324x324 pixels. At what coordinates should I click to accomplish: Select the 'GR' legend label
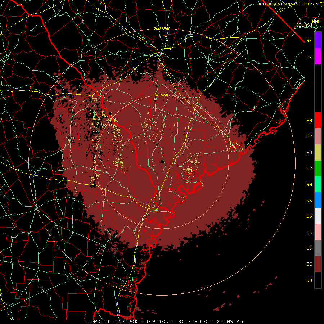[309, 136]
